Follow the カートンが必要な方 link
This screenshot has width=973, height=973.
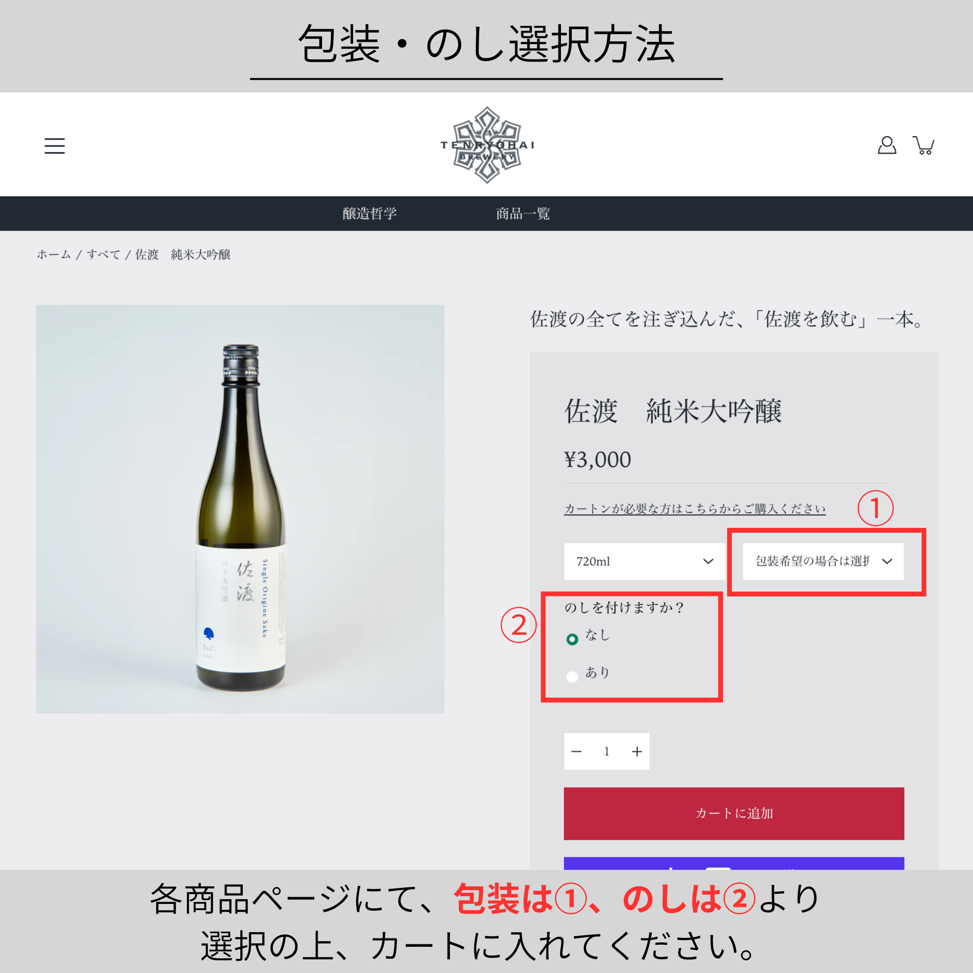(x=695, y=509)
